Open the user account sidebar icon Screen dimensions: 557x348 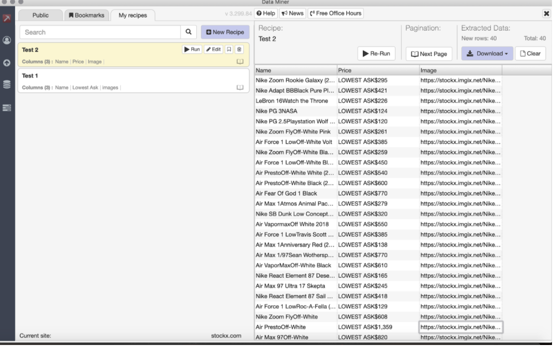7,40
